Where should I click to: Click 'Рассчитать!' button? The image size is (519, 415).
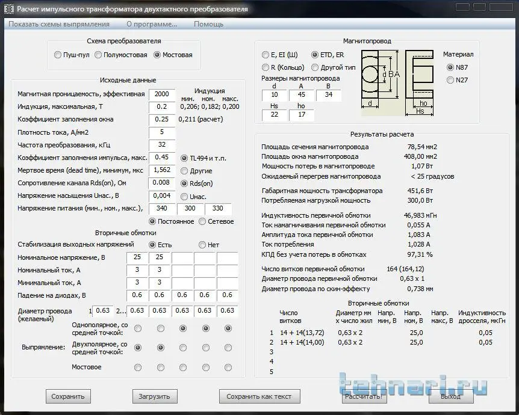click(x=364, y=396)
